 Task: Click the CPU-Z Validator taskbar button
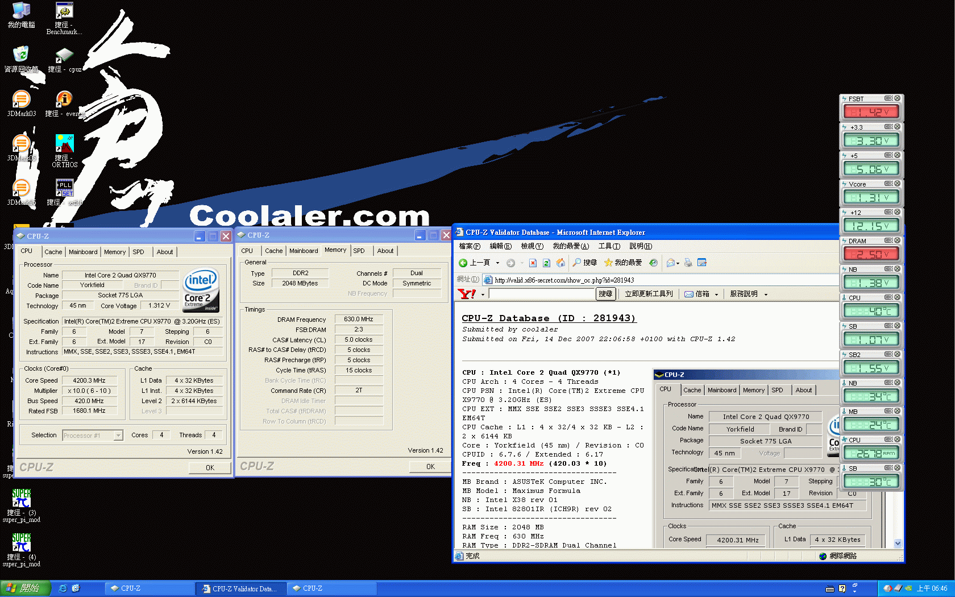point(240,588)
